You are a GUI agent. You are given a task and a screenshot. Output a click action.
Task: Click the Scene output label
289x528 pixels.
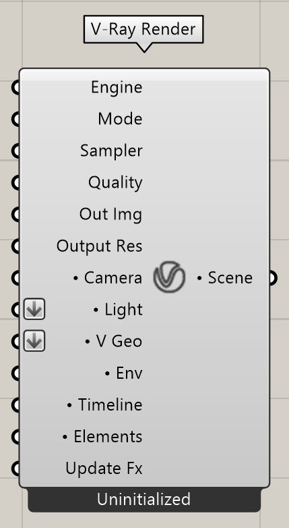[x=230, y=278]
